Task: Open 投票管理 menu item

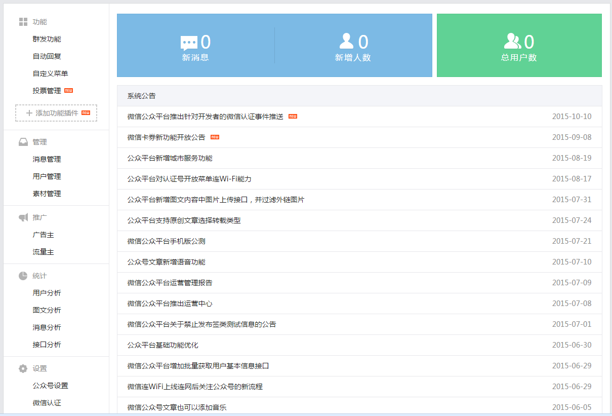Action: coord(47,91)
